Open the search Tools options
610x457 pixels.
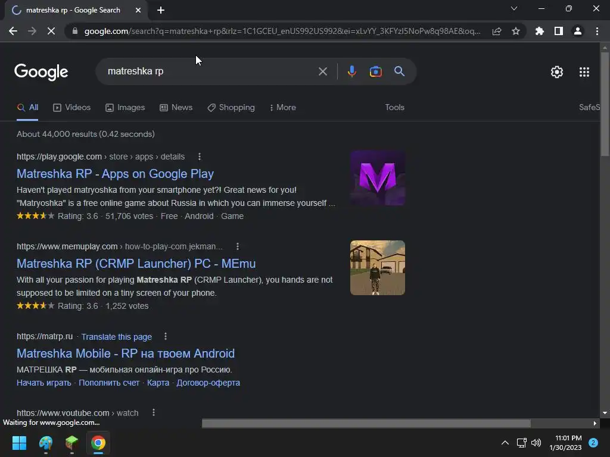click(x=394, y=108)
